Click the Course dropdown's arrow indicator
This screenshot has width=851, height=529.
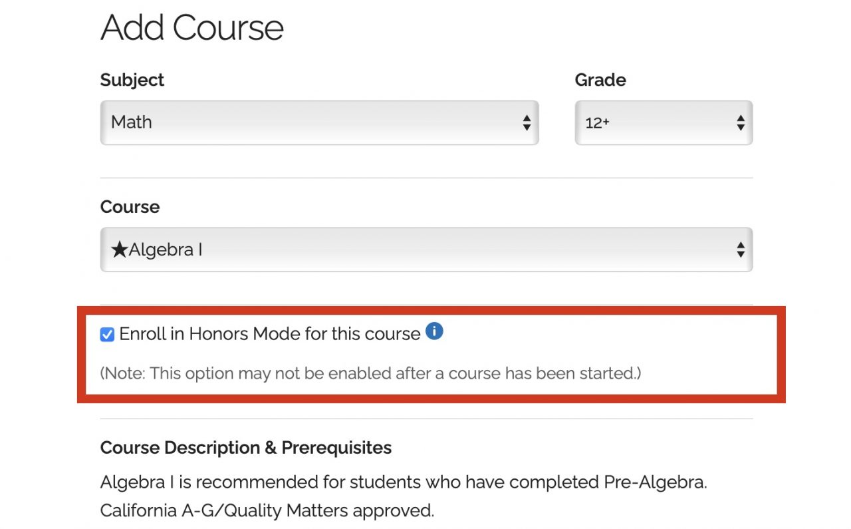pos(740,249)
